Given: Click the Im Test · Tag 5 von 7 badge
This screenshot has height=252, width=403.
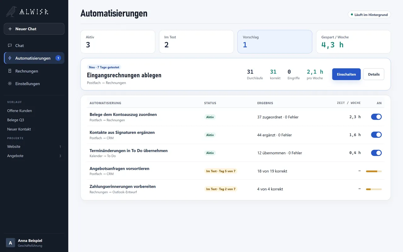Looking at the screenshot, I should point(221,171).
